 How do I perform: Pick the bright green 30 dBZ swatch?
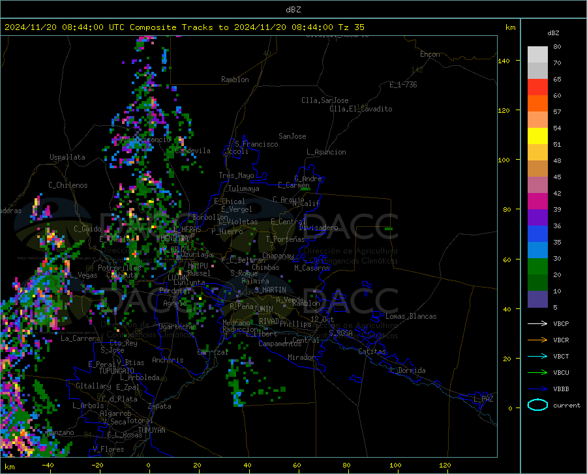coord(537,267)
